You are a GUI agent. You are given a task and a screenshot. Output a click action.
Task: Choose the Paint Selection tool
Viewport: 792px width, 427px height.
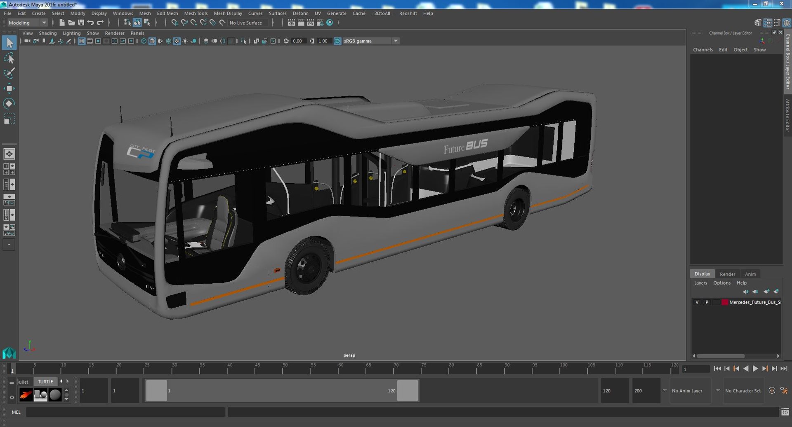click(x=9, y=73)
